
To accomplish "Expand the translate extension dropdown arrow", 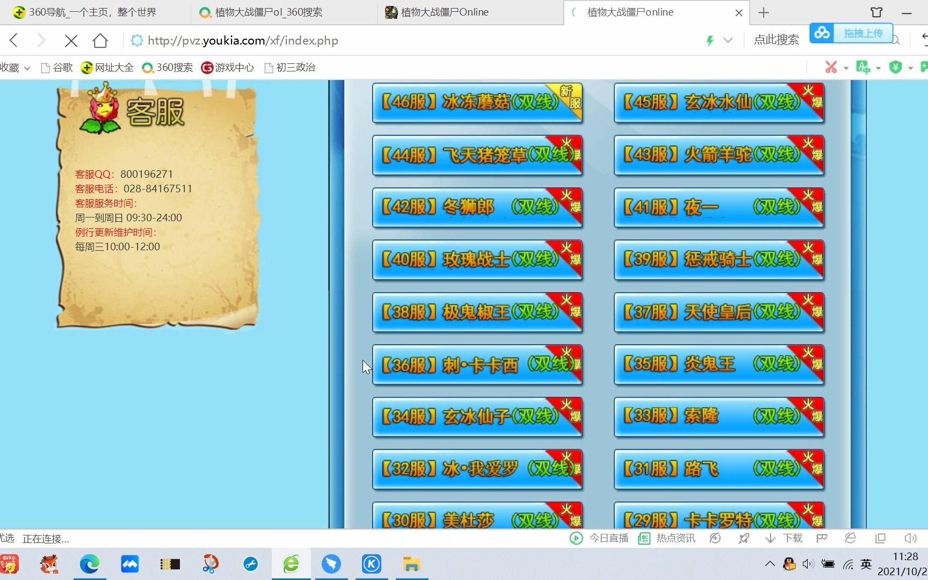I will [879, 68].
